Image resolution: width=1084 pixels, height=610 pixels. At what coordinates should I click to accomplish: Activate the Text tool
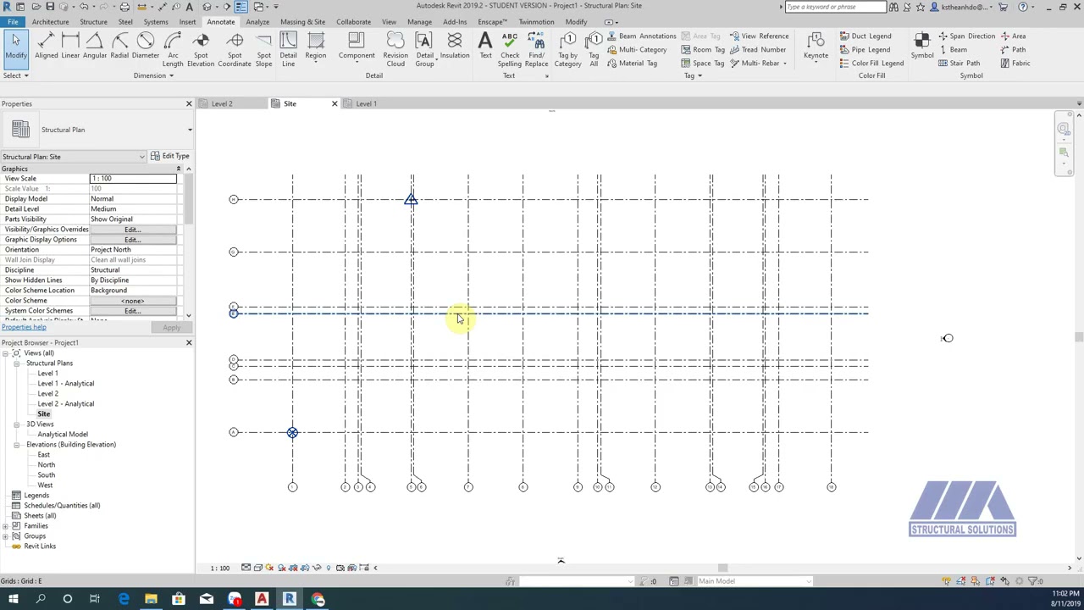pyautogui.click(x=485, y=47)
